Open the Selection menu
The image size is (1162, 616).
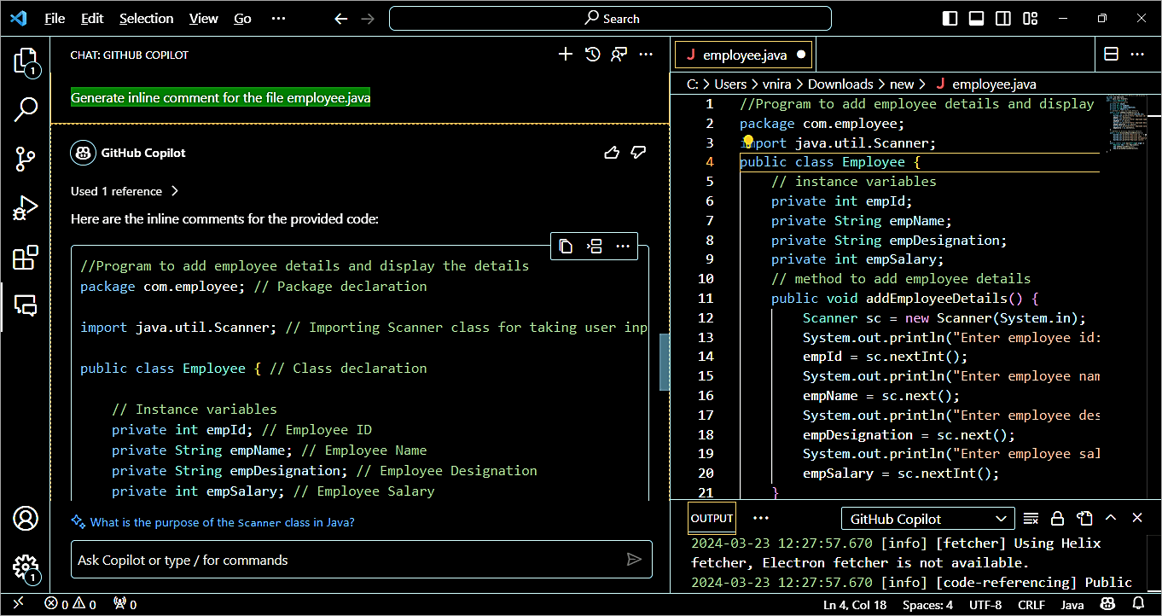146,19
